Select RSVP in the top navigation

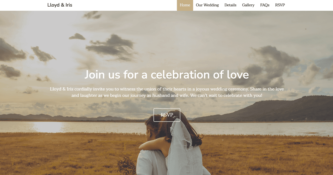[x=280, y=5]
